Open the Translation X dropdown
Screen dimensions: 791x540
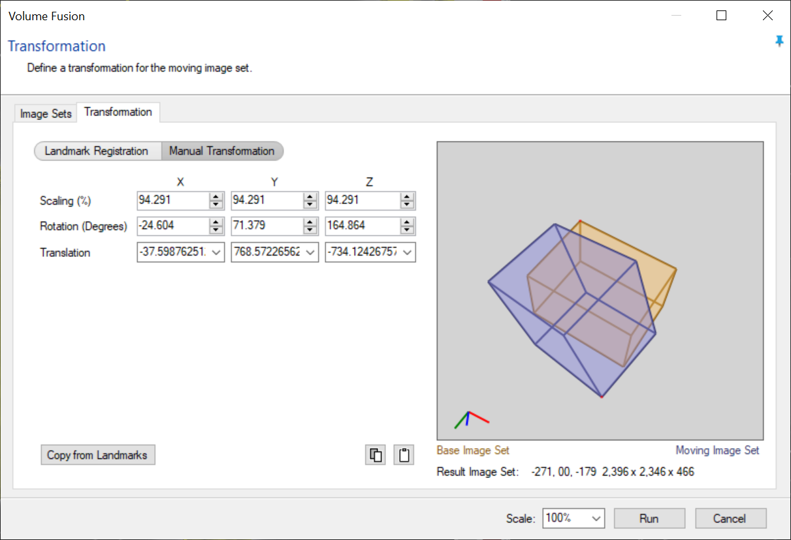(216, 253)
